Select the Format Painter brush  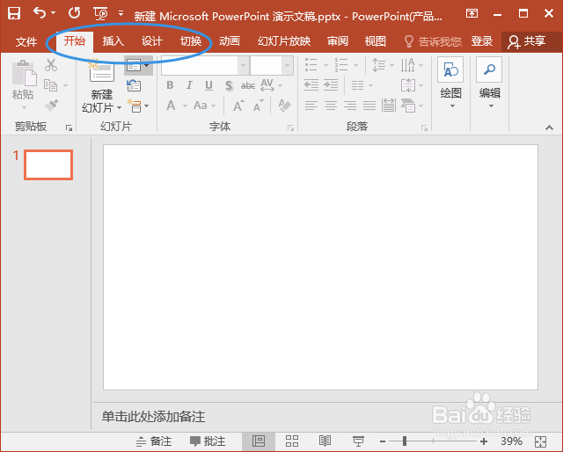[x=51, y=106]
